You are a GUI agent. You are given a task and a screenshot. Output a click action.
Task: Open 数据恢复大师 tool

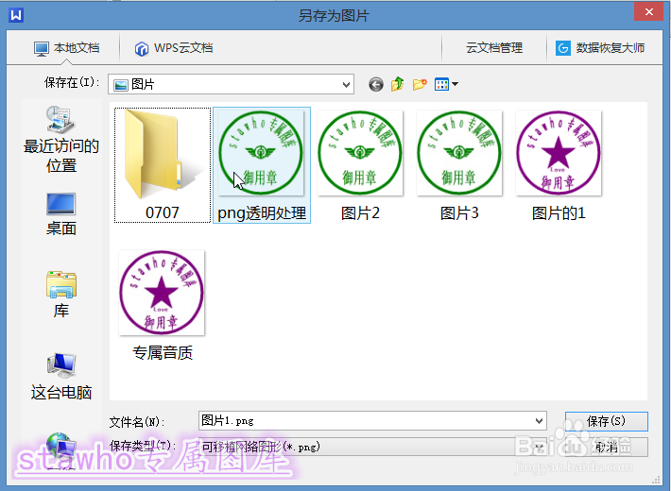[600, 48]
